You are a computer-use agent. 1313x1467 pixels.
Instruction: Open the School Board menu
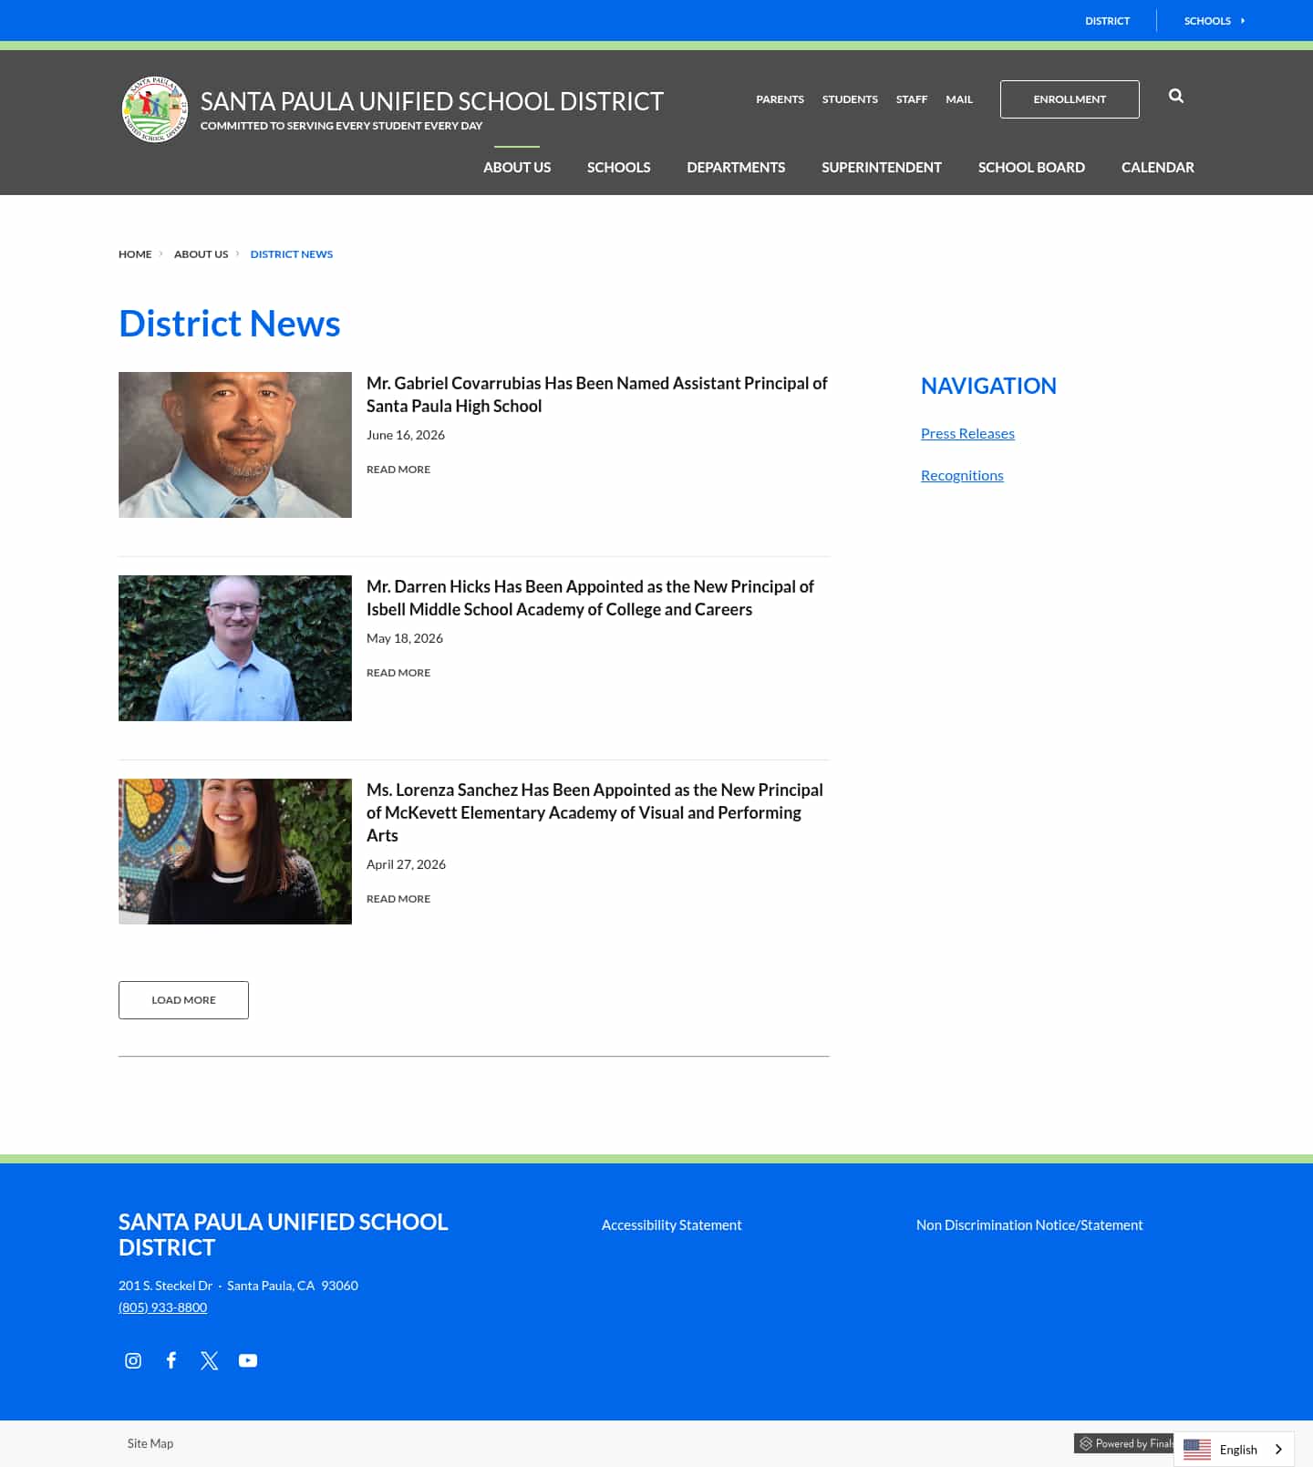[1031, 167]
